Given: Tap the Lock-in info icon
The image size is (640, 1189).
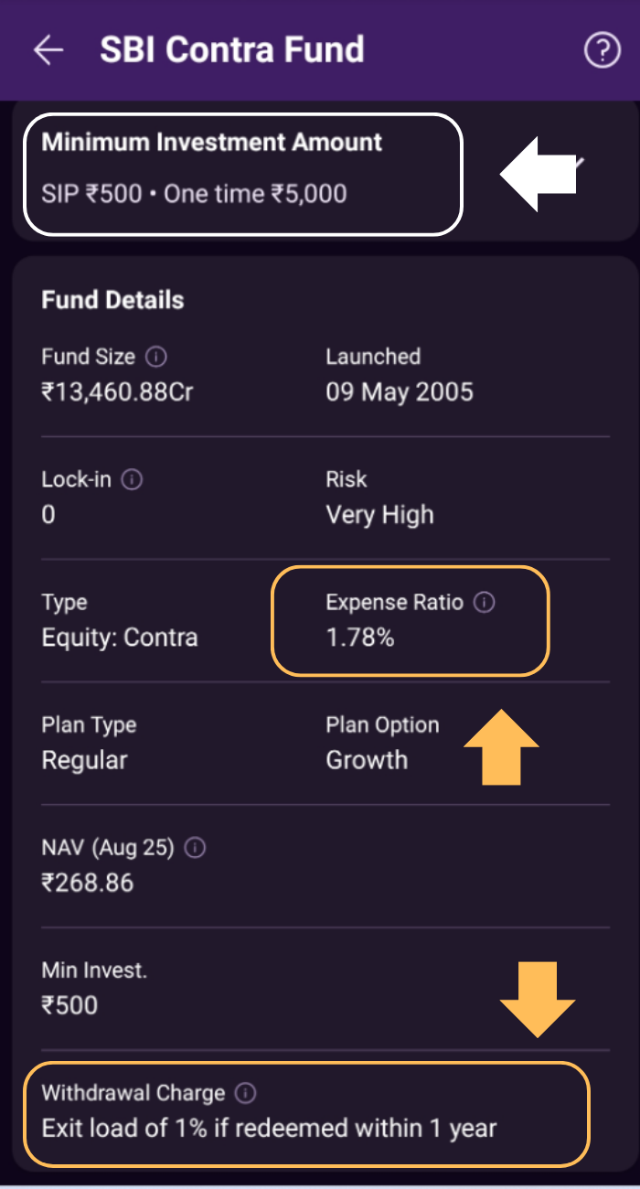Looking at the screenshot, I should [132, 479].
